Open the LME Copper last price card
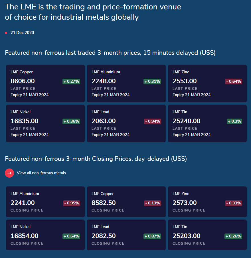Screen dimensions: 251x258 [x=45, y=84]
